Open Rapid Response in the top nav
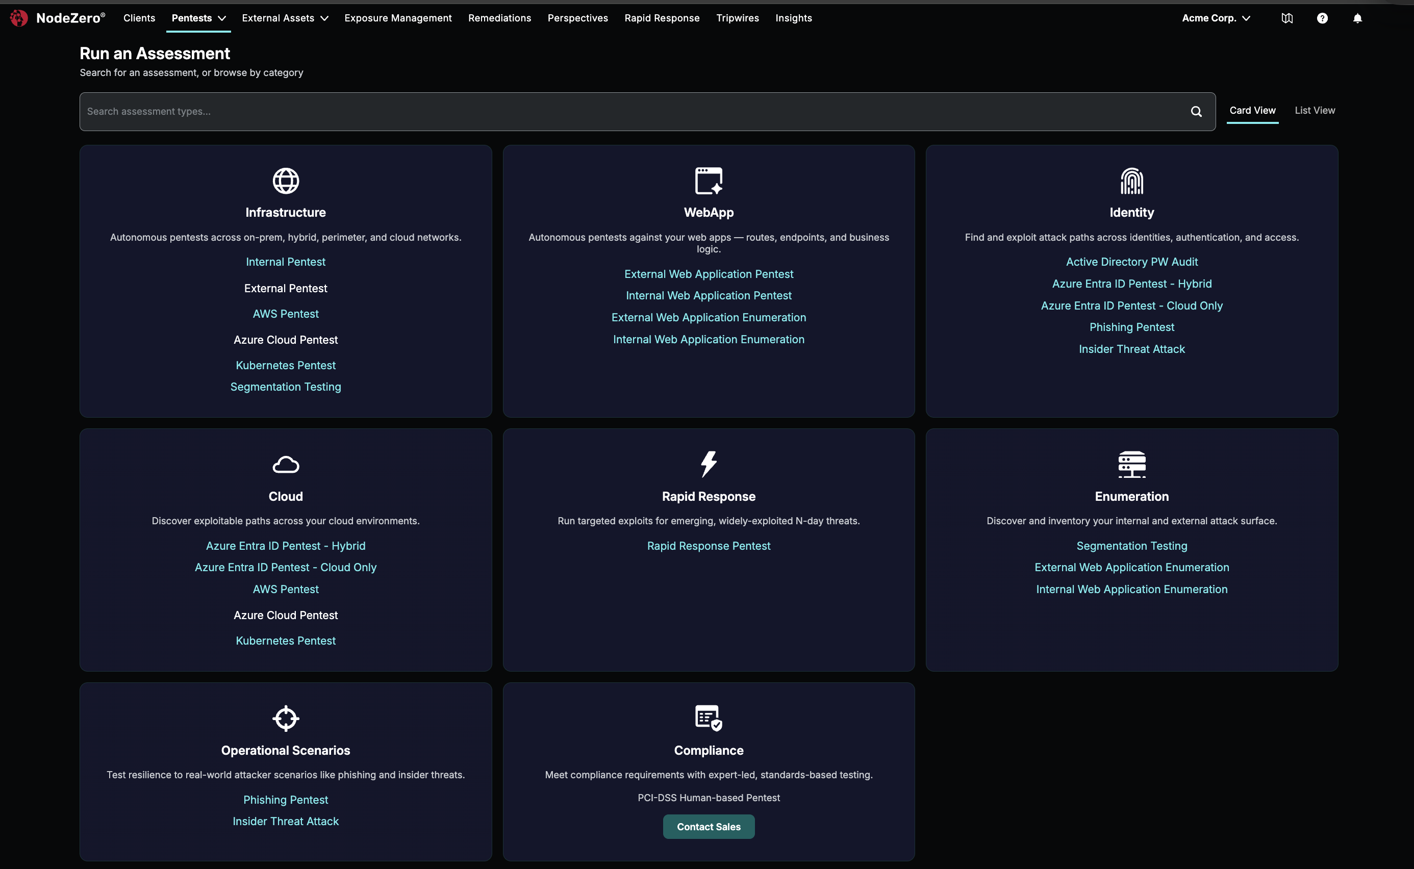The image size is (1414, 869). [x=662, y=18]
